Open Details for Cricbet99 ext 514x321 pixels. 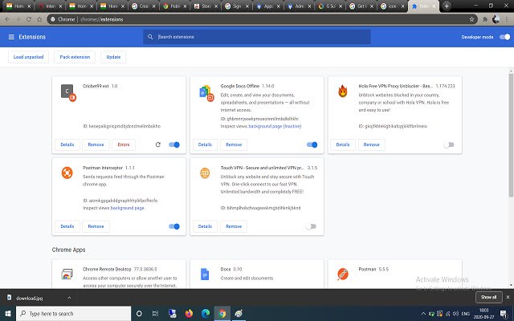(67, 144)
